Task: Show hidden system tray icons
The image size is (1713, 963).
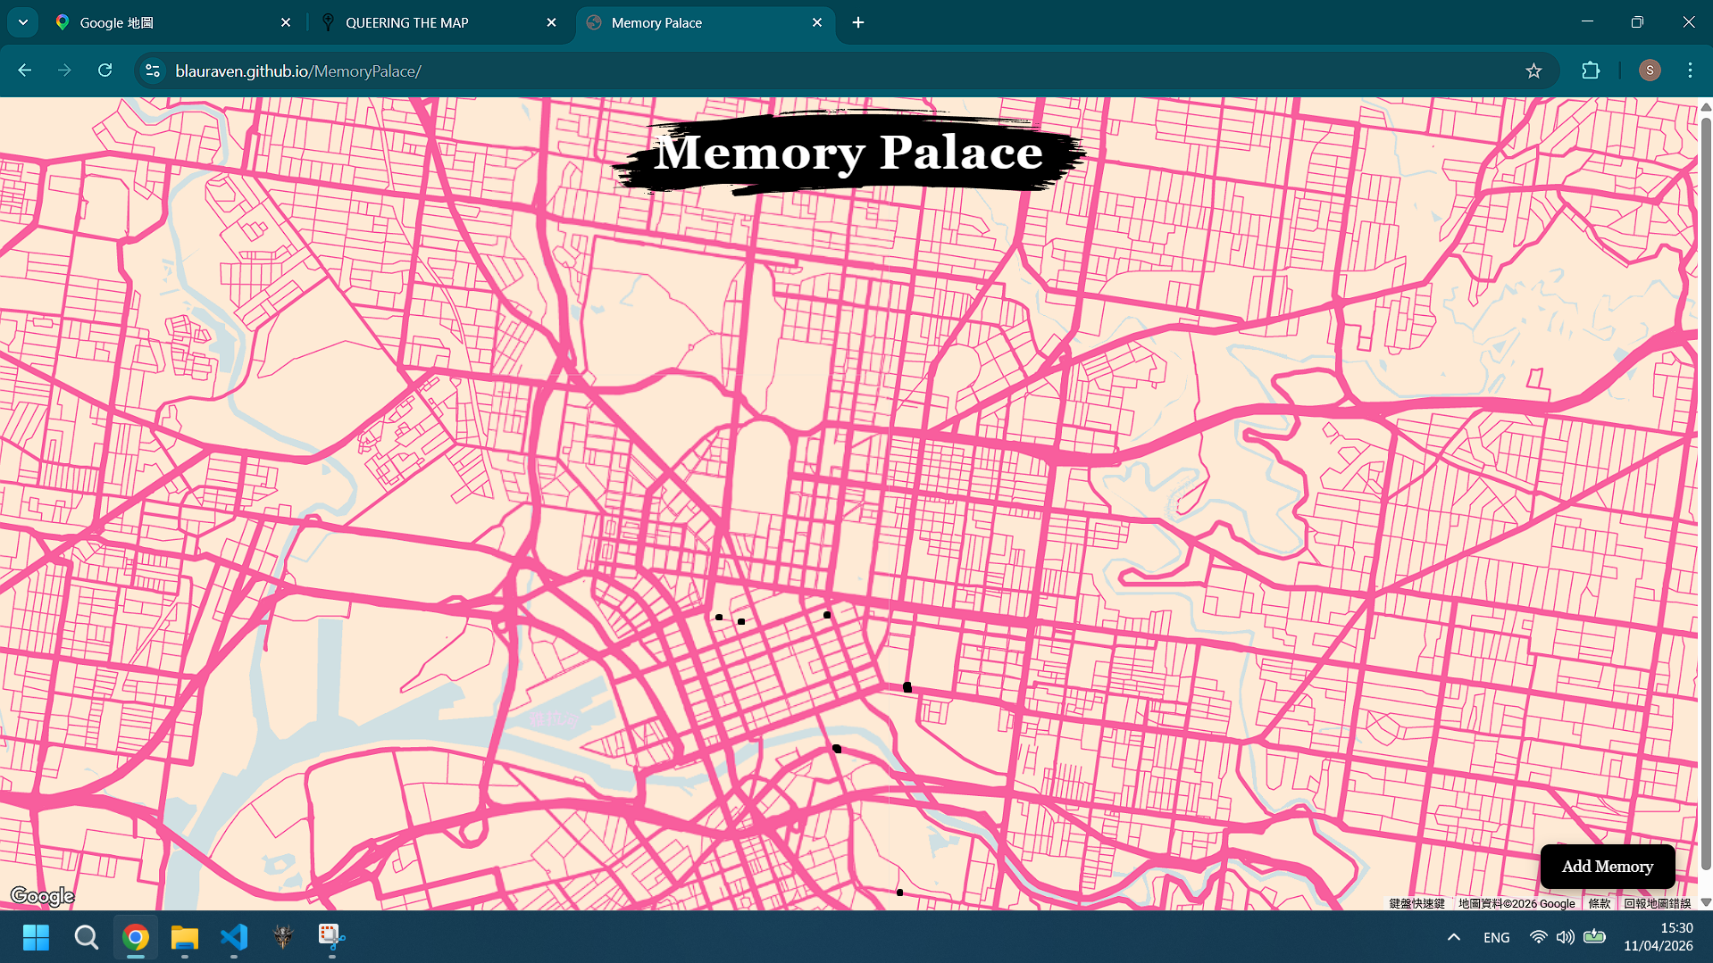Action: (x=1453, y=937)
